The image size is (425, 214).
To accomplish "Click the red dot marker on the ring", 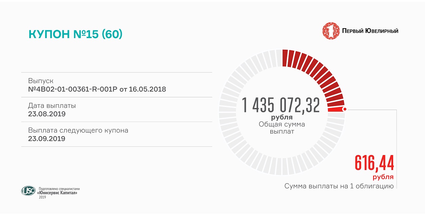I will [x=345, y=109].
